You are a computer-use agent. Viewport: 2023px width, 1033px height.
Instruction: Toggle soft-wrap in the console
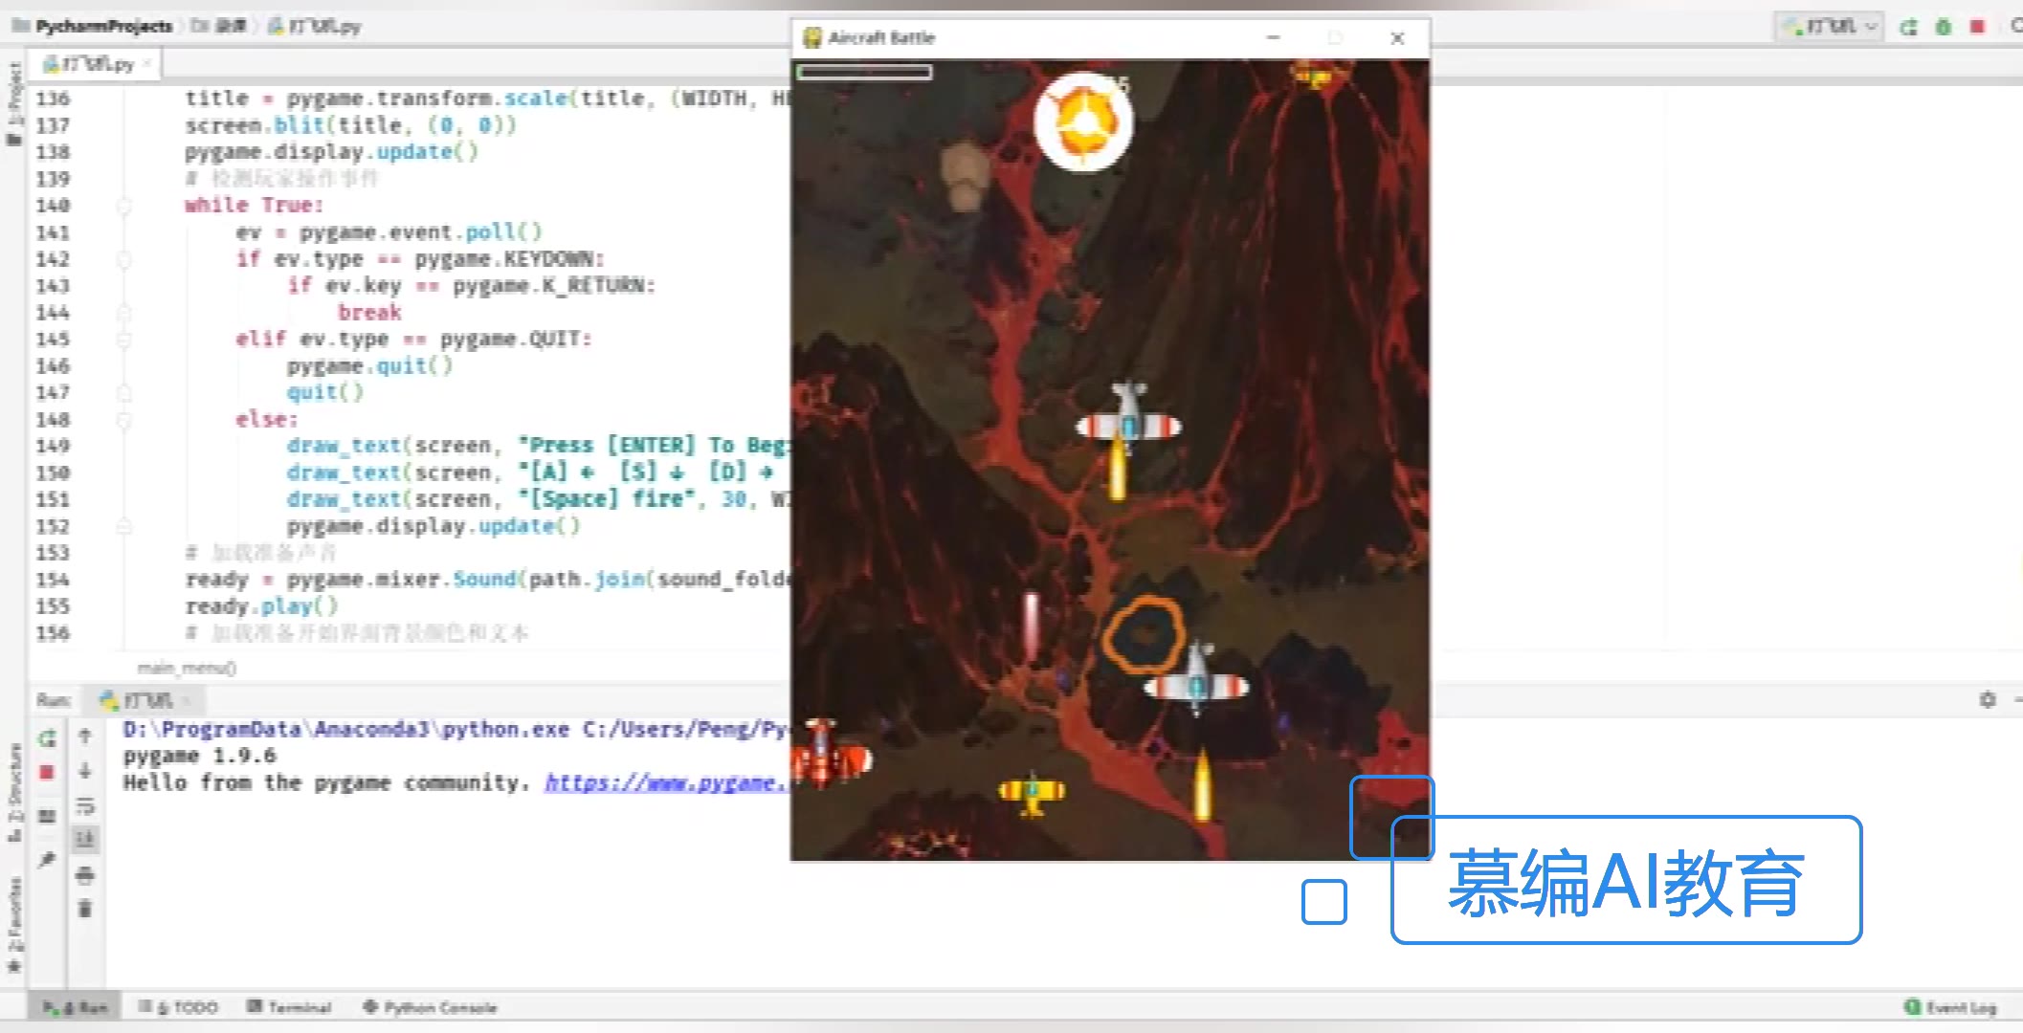(x=85, y=805)
